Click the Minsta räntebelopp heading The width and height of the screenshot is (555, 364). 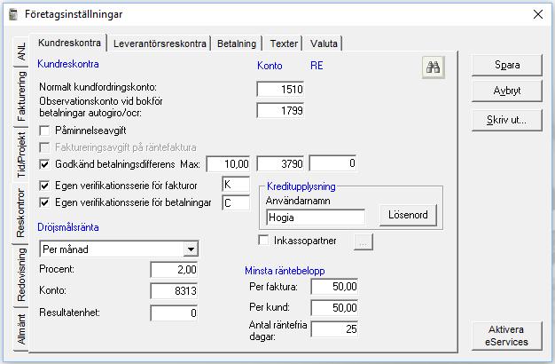285,271
